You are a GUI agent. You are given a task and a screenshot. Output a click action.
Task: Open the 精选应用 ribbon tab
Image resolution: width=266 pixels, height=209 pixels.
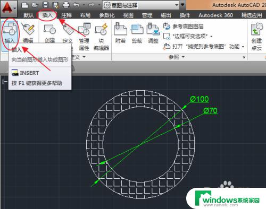tap(252, 15)
